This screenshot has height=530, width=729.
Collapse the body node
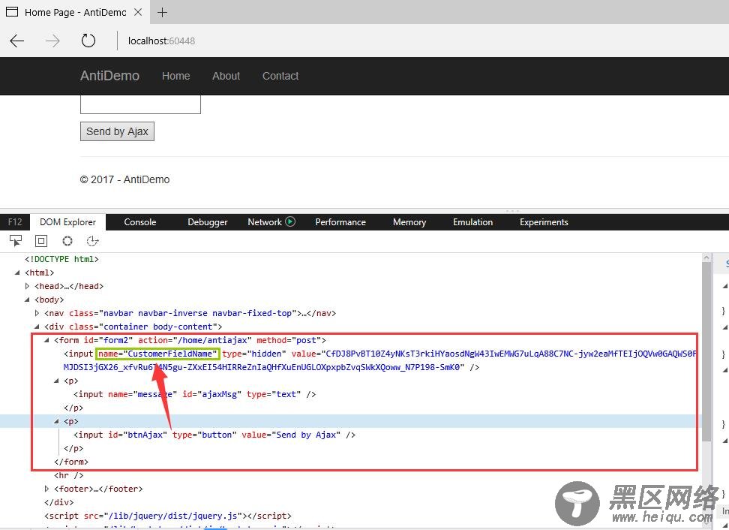point(27,300)
